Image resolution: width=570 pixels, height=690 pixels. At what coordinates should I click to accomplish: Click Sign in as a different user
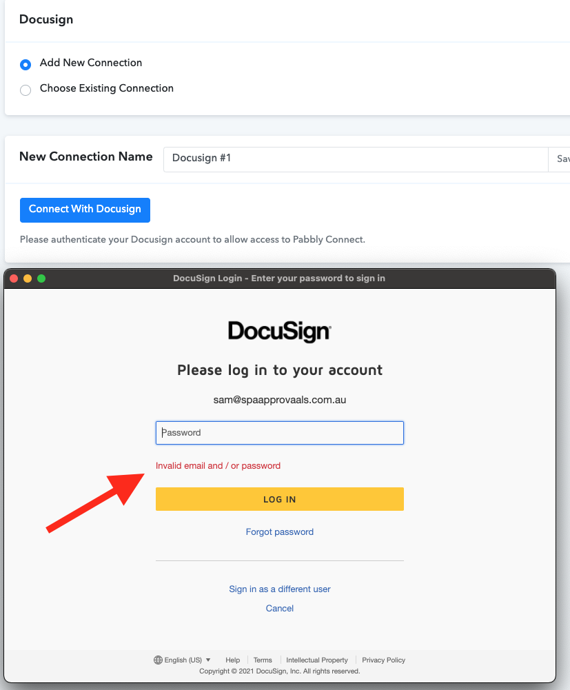coord(280,589)
